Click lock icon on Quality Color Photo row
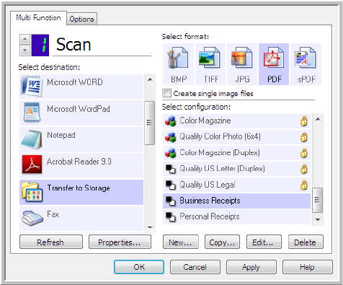The height and width of the screenshot is (285, 343). point(304,137)
